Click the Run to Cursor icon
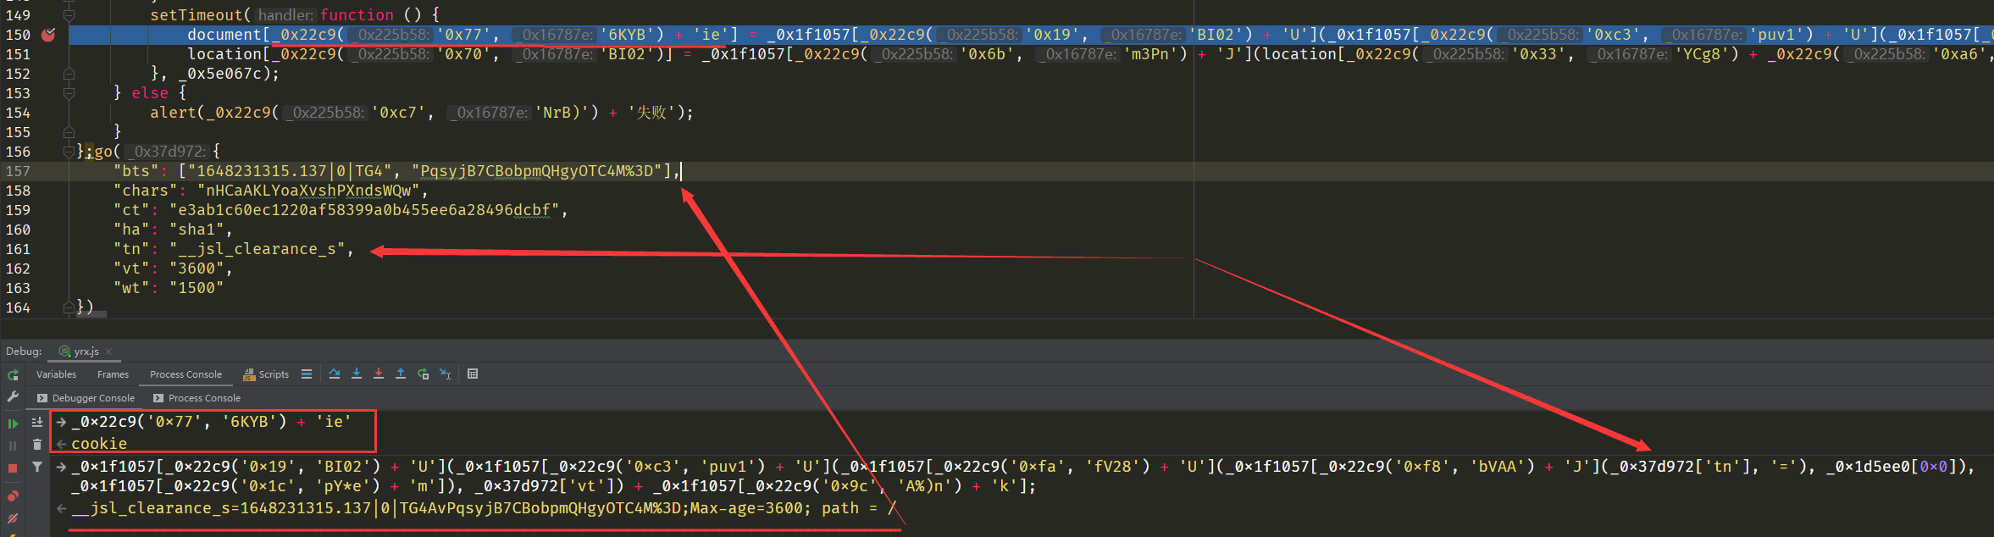1994x537 pixels. (x=445, y=374)
